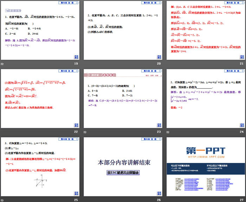The image size is (246, 202).
Task: Click the chapter header tag on slide 26
Action: (x=151, y=139)
